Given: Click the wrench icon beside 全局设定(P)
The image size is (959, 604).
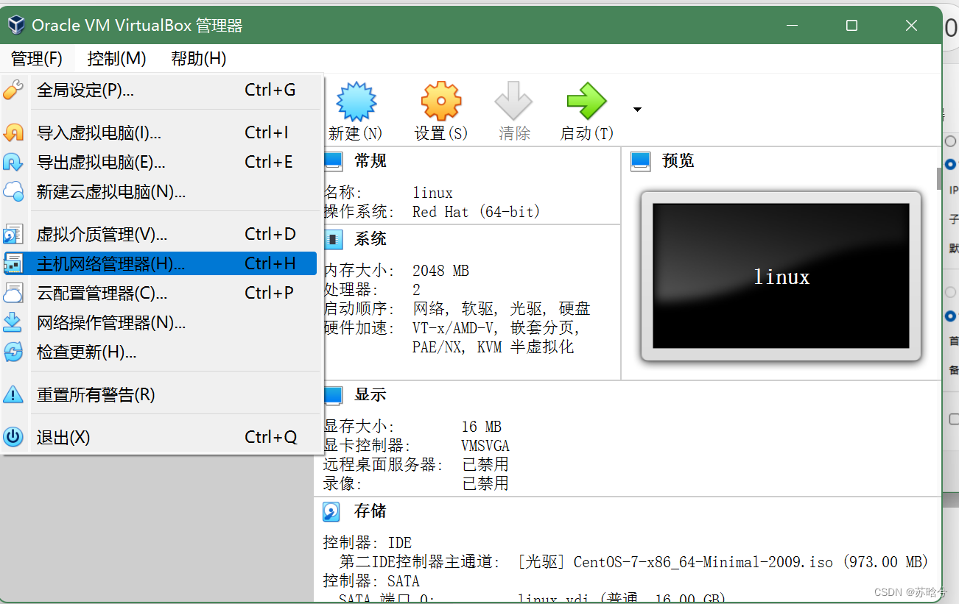Looking at the screenshot, I should pyautogui.click(x=13, y=90).
